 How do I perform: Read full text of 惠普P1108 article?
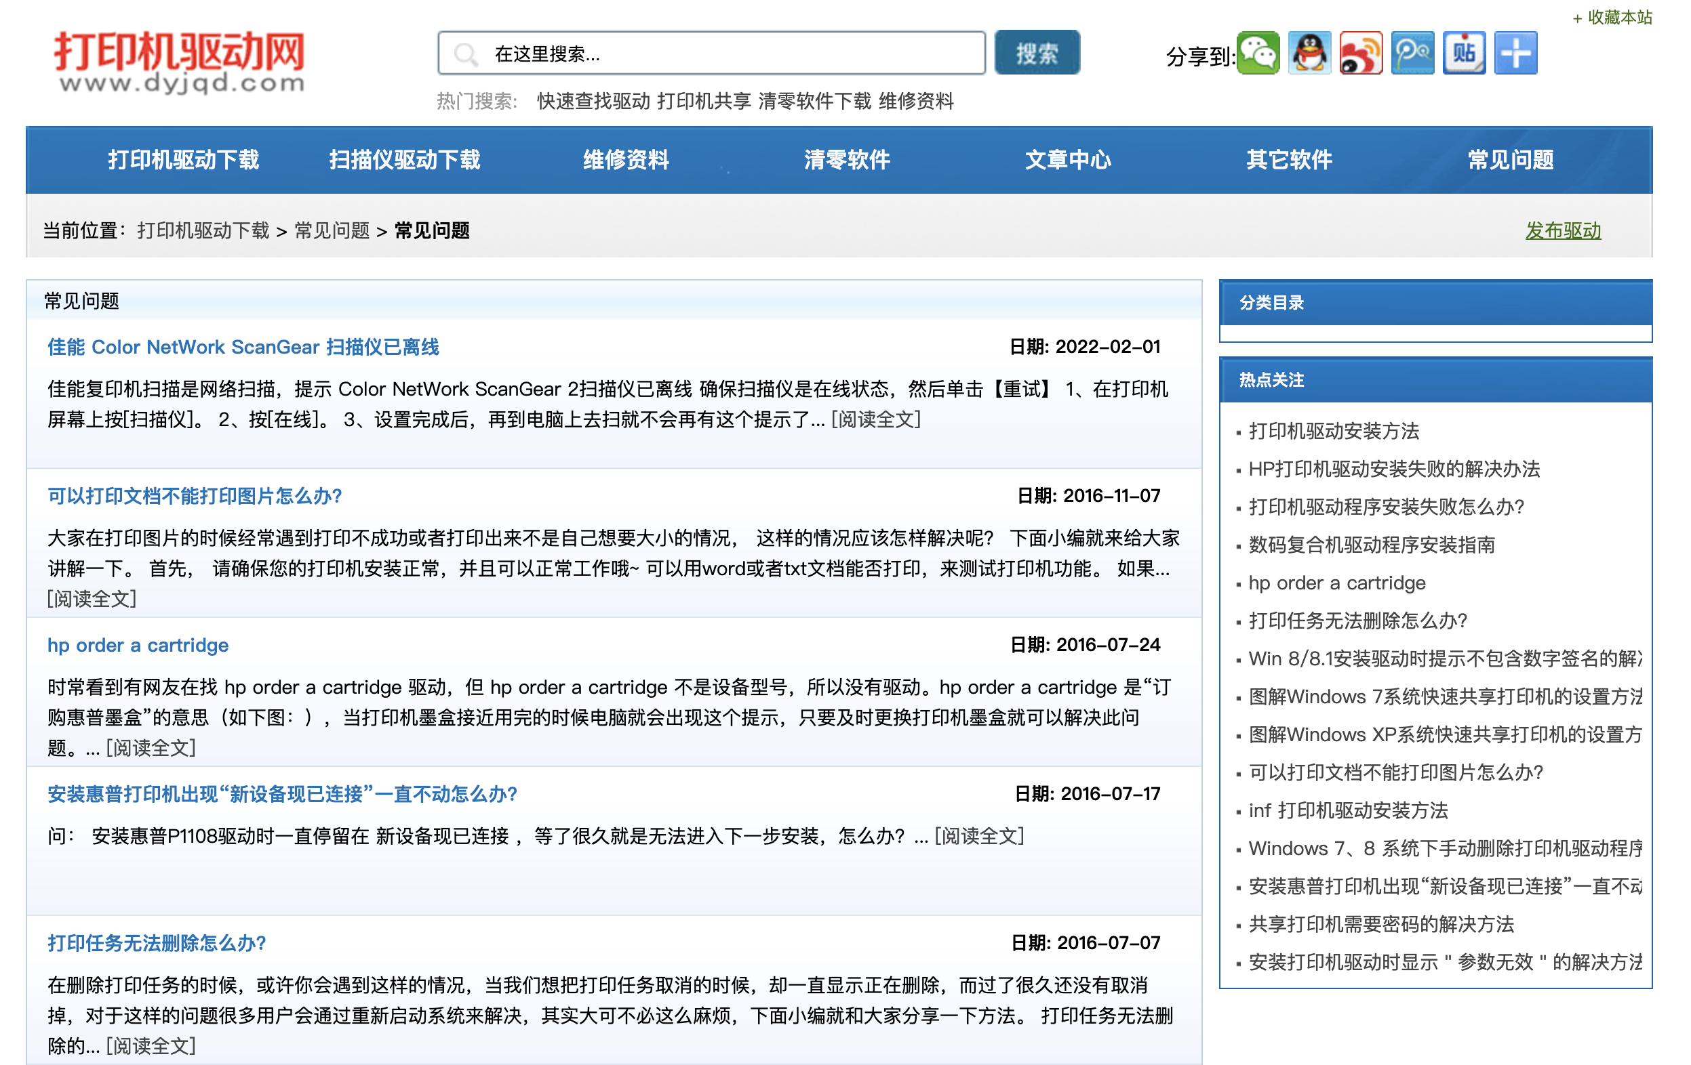tap(979, 836)
